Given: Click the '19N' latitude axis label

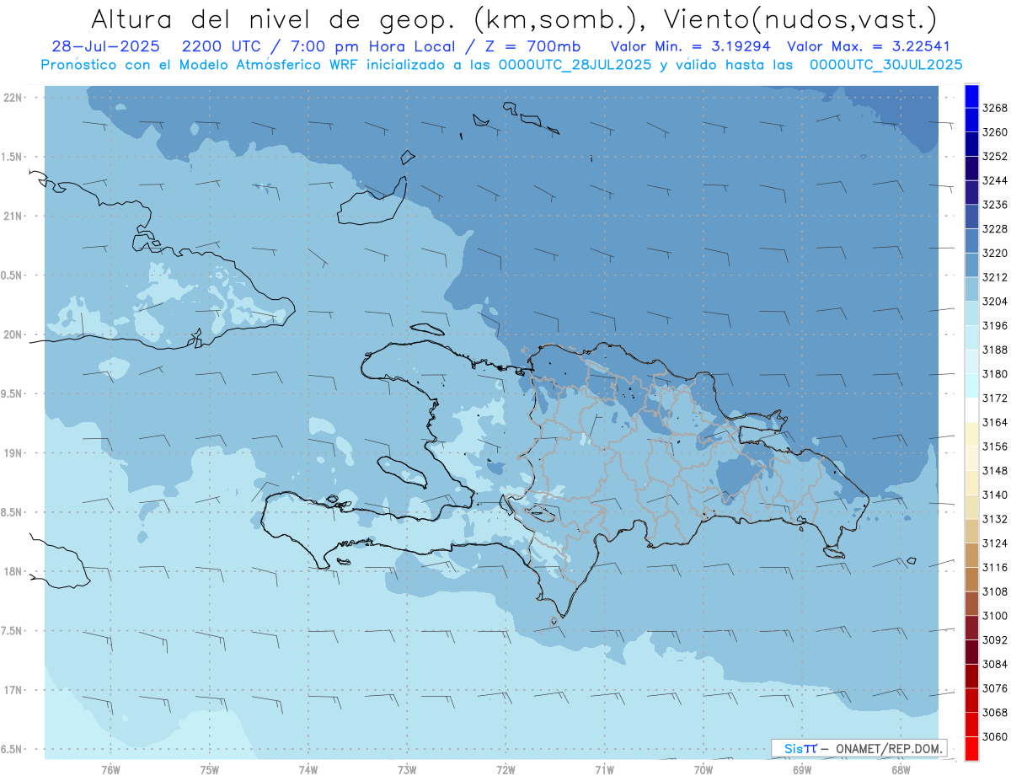Looking at the screenshot, I should click(13, 453).
